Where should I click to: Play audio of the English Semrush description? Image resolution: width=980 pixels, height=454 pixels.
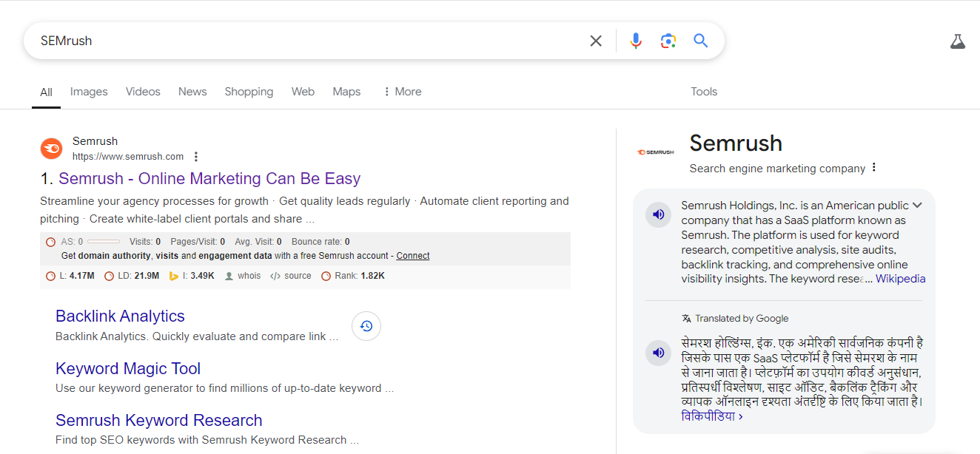point(658,215)
